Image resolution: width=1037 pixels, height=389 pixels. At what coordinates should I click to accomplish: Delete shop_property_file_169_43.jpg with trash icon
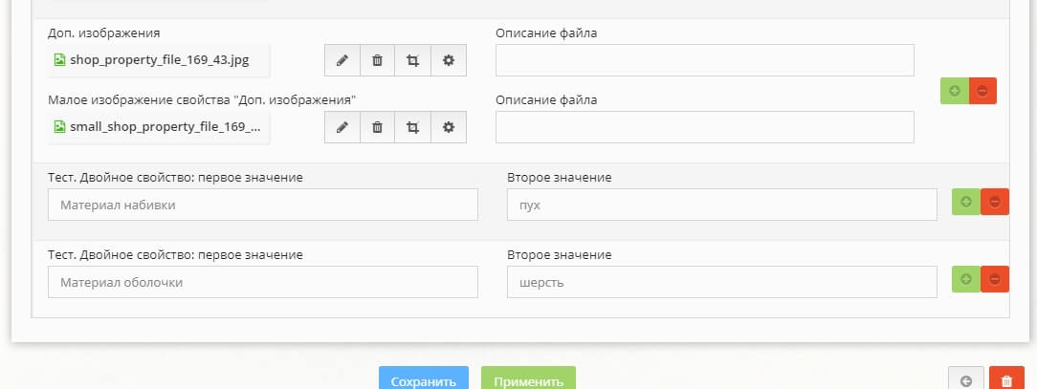(377, 60)
